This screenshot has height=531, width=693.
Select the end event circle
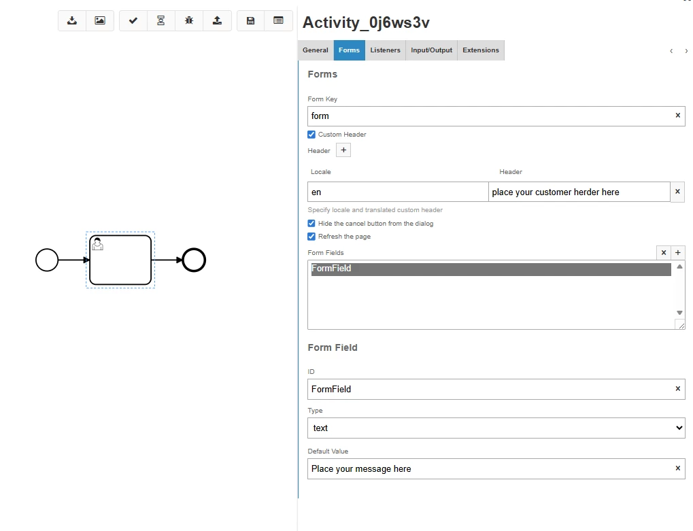(194, 260)
